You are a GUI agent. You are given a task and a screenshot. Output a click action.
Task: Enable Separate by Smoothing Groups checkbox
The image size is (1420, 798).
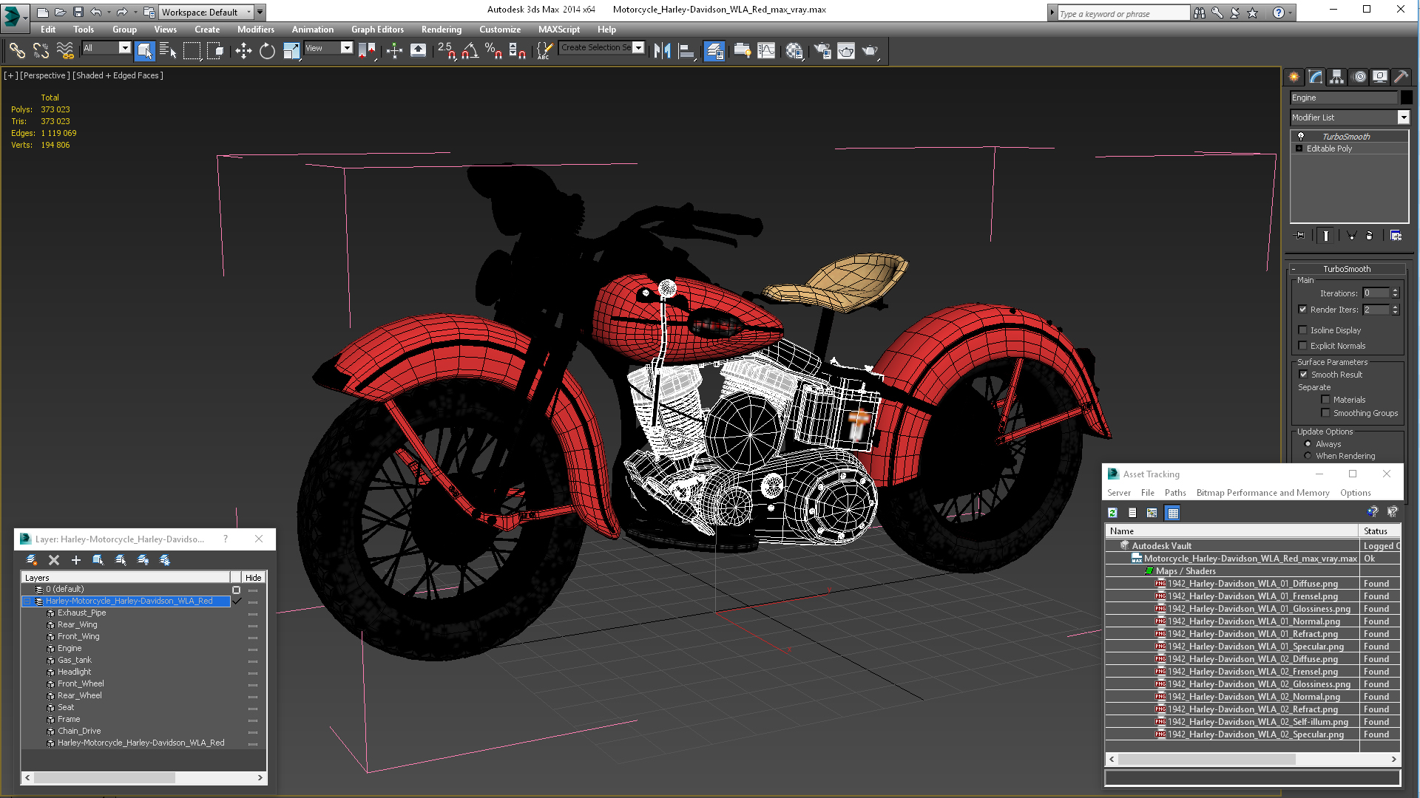(1325, 413)
